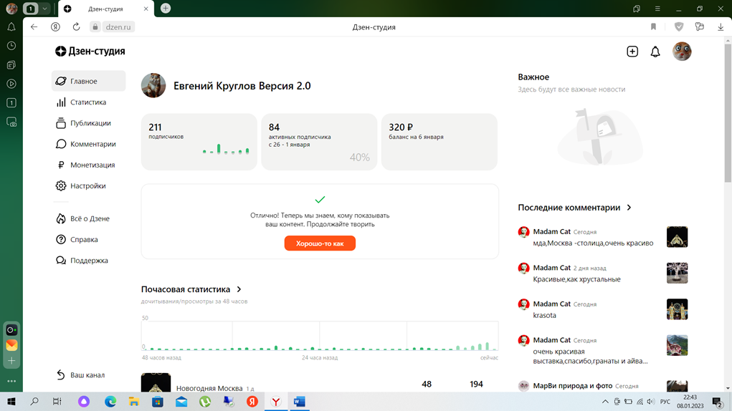Open browser sidebar video play icon

(11, 84)
